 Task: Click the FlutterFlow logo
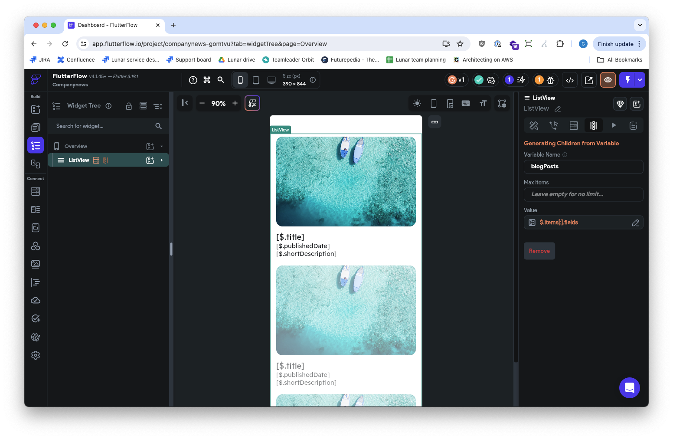pyautogui.click(x=36, y=80)
